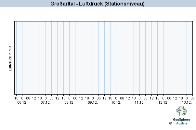
Task: Select the 08.12. date label
Action: point(69,102)
